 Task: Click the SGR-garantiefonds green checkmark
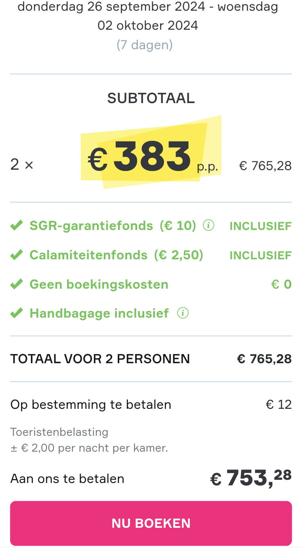[x=16, y=226]
